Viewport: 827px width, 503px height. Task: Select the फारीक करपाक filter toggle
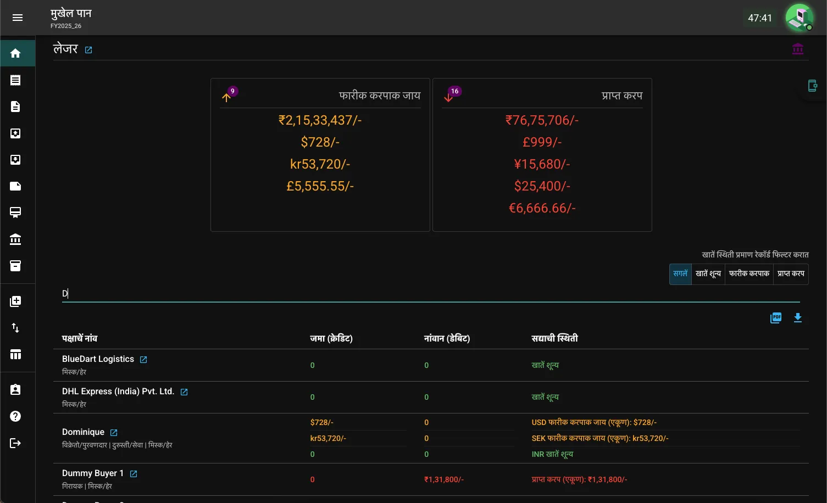pyautogui.click(x=749, y=273)
